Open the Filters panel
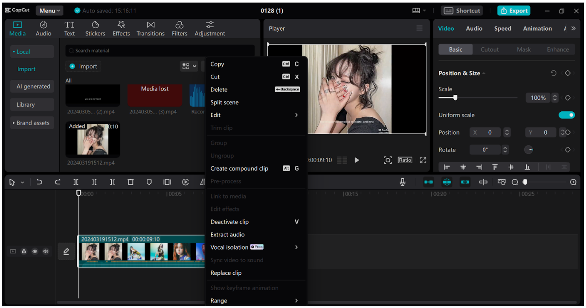The height and width of the screenshot is (308, 586). coord(179,28)
